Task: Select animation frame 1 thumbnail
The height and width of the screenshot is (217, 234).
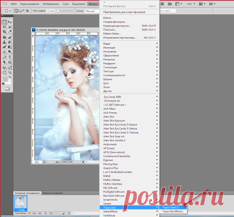Action: [x=20, y=202]
